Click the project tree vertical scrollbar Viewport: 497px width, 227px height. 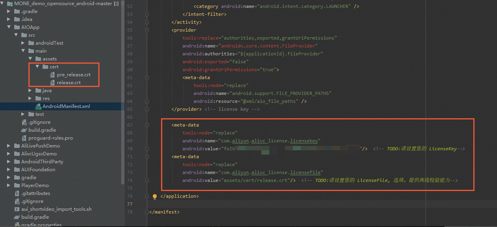coord(122,59)
